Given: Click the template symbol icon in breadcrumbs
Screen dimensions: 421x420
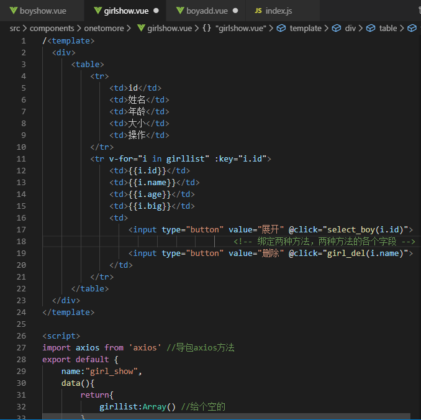Looking at the screenshot, I should coord(281,28).
